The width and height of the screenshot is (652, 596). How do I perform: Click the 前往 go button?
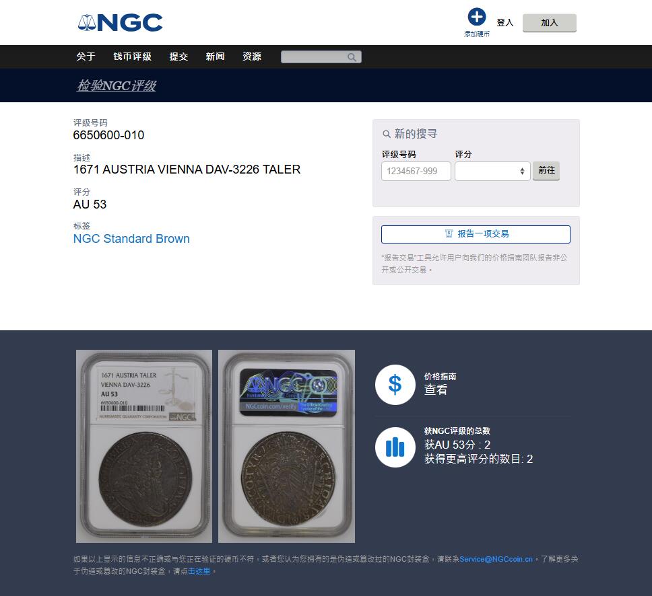tap(546, 171)
